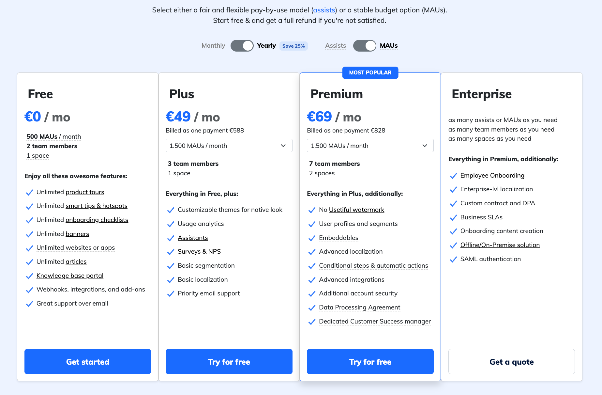Click the checkmark icon beside Assistants
This screenshot has width=602, height=395.
tap(171, 238)
